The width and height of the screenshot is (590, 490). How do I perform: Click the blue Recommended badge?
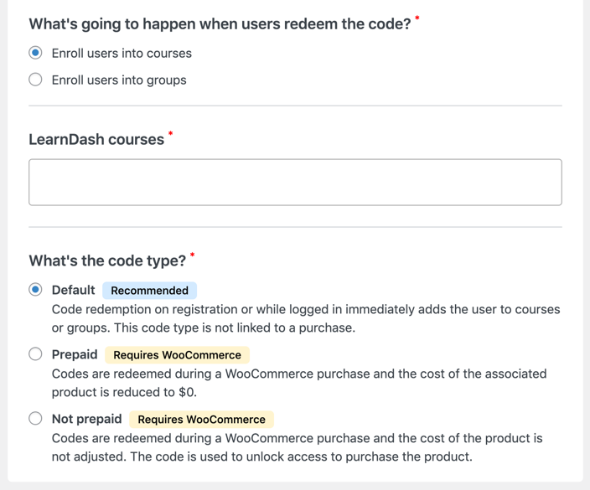(x=149, y=291)
